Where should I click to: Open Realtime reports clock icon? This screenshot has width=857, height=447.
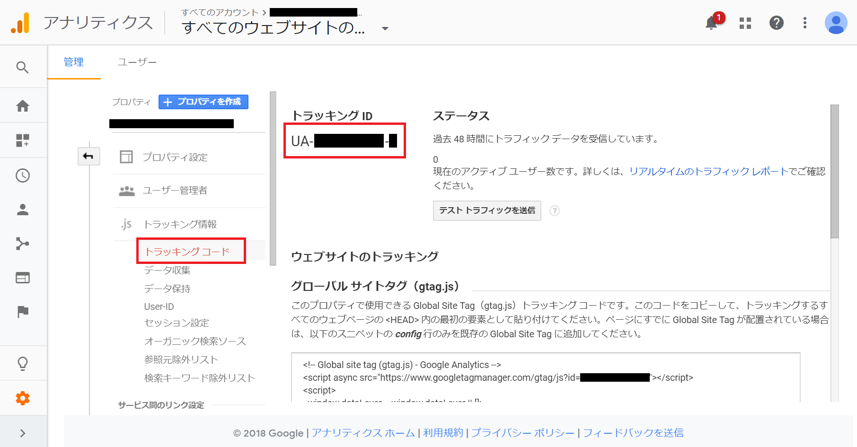[22, 175]
